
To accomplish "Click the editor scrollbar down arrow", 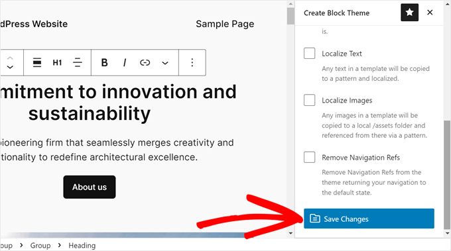I will tap(290, 233).
